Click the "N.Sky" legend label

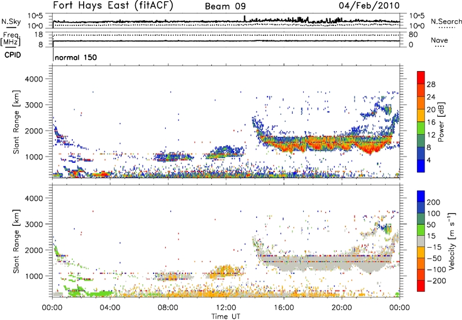pos(11,21)
